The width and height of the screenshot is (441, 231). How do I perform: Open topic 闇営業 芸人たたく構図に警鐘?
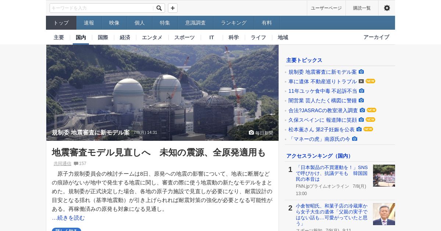click(323, 100)
